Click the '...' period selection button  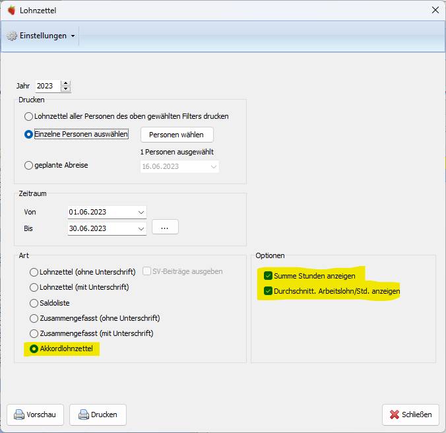[165, 227]
